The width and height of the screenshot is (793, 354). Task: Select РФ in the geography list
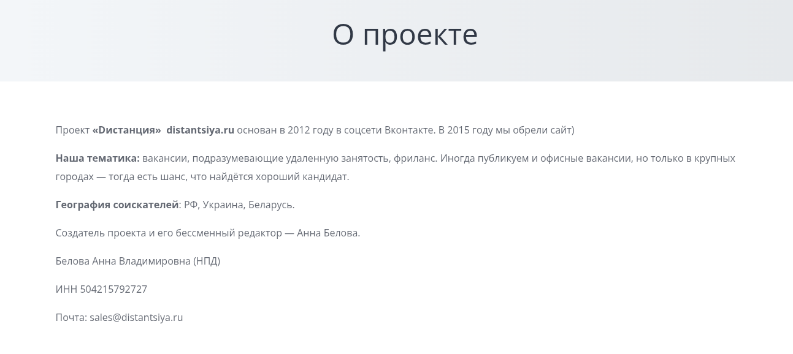(191, 205)
